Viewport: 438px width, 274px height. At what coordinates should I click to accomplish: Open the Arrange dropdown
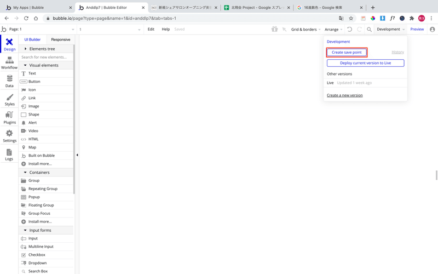pyautogui.click(x=333, y=30)
